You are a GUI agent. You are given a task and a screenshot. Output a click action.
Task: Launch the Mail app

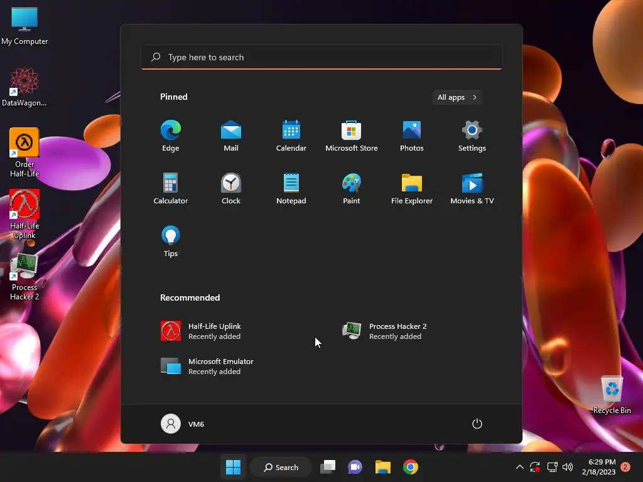pos(231,136)
